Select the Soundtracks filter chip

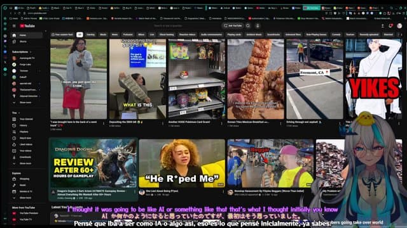click(273, 35)
